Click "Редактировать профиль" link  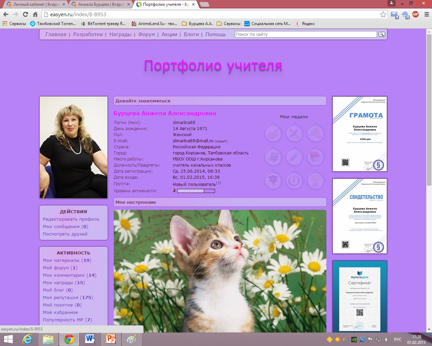[71, 219]
